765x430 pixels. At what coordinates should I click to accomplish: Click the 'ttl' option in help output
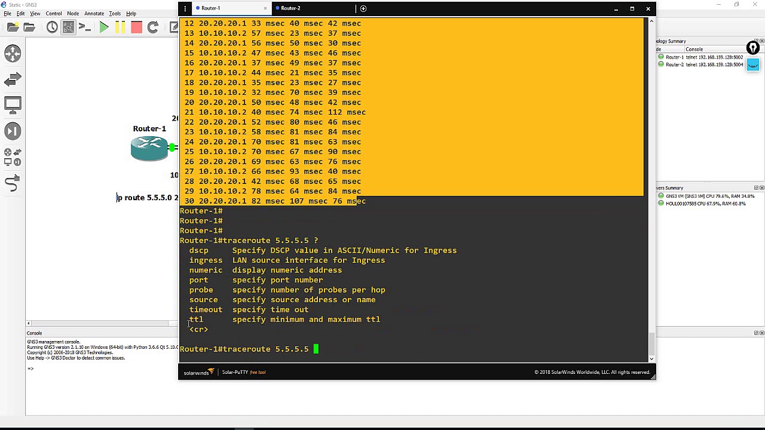(197, 320)
